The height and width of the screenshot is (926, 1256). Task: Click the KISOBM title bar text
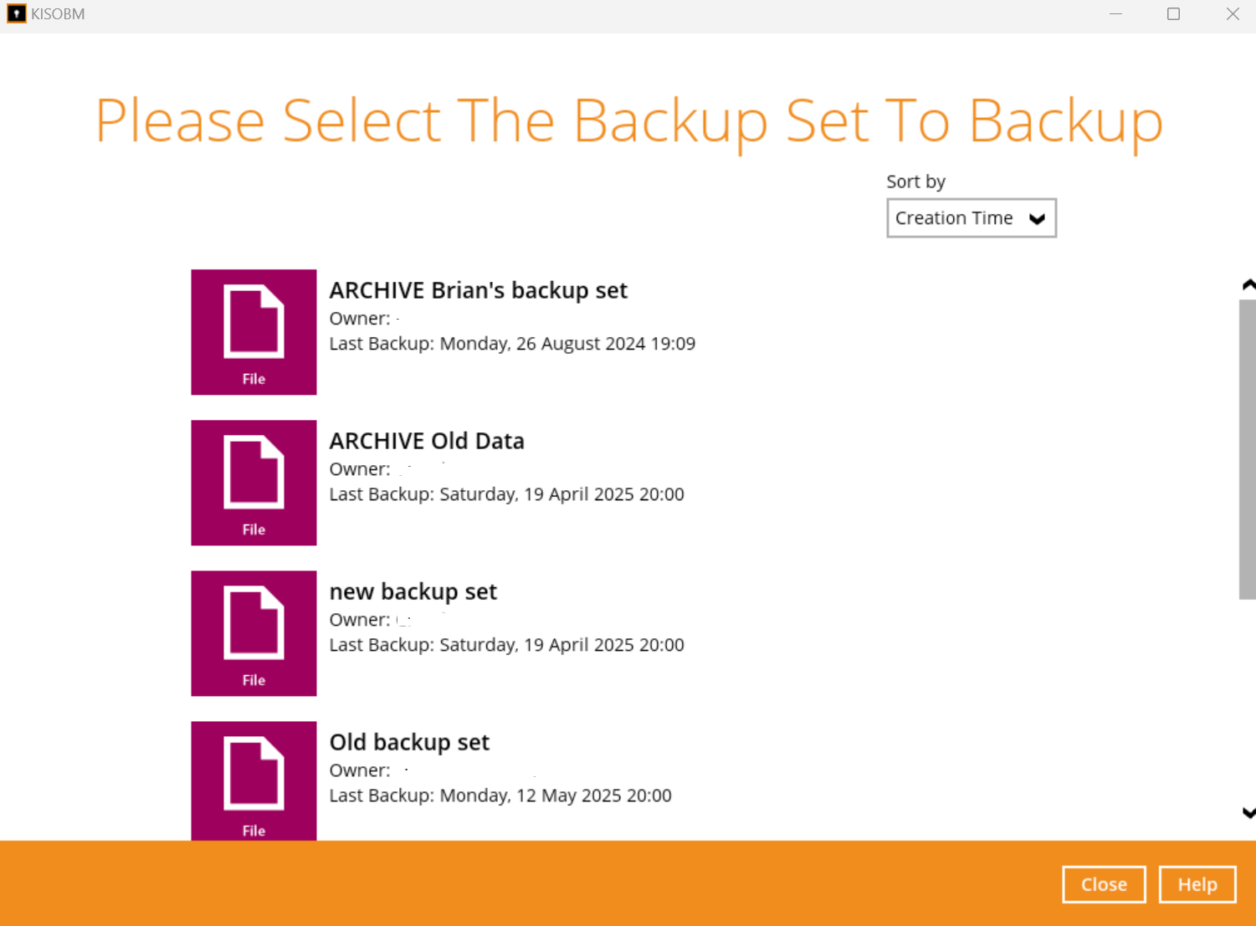56,13
